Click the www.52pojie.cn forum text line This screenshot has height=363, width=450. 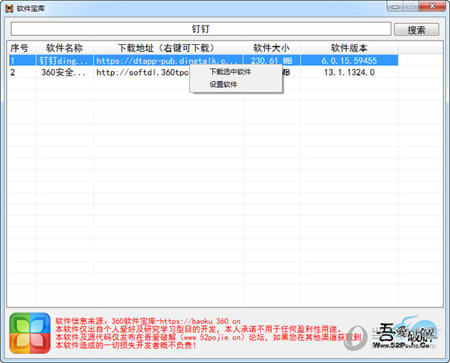pyautogui.click(x=208, y=337)
